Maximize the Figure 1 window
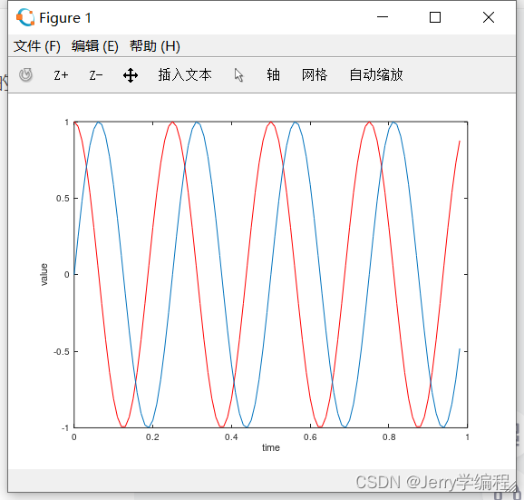Image resolution: width=524 pixels, height=500 pixels. click(435, 17)
